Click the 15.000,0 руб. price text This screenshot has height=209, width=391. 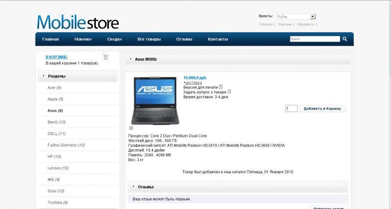pyautogui.click(x=195, y=78)
